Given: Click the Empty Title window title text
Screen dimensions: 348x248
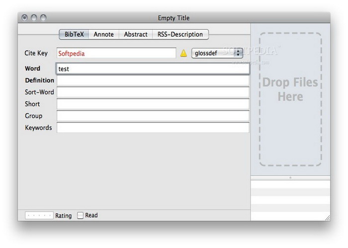Looking at the screenshot, I should (x=174, y=18).
